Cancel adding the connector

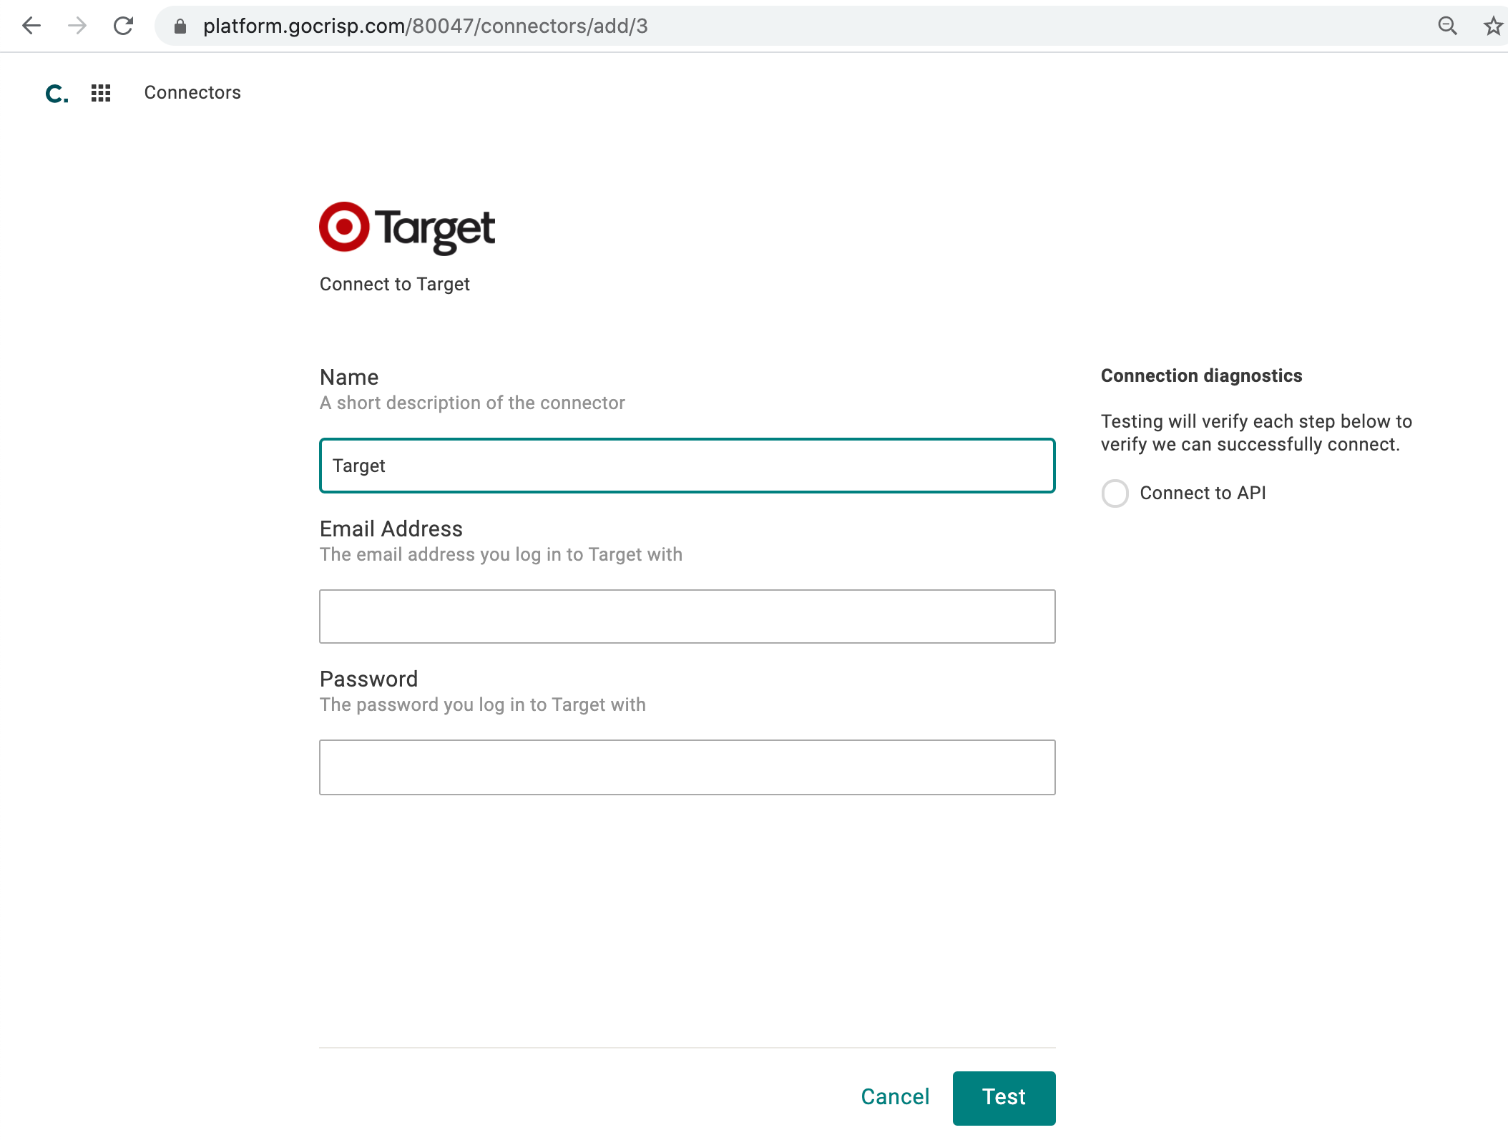[x=895, y=1097]
